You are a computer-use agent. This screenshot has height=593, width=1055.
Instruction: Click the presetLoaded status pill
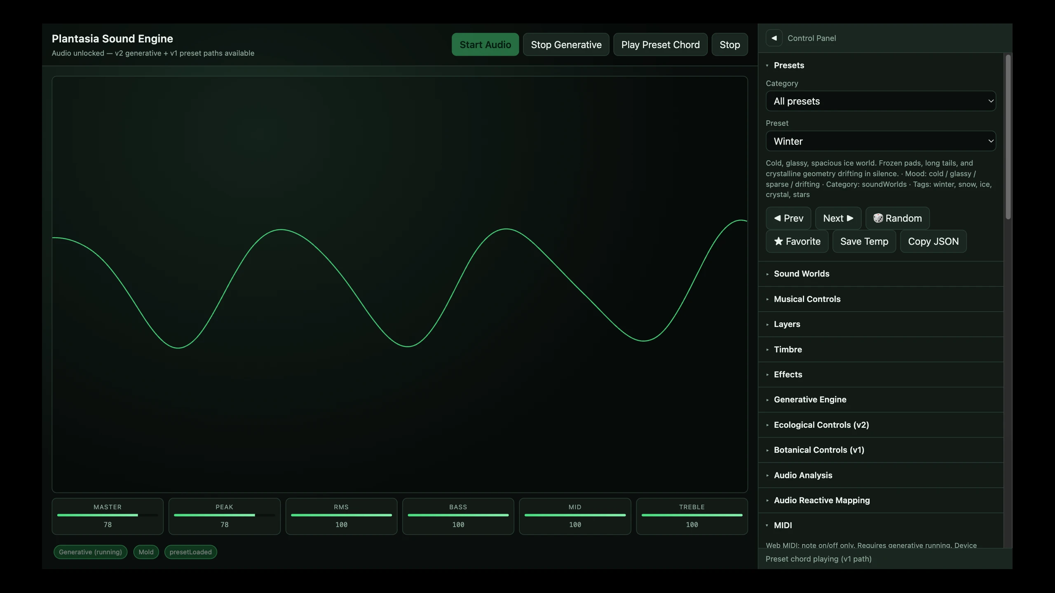[x=190, y=552]
